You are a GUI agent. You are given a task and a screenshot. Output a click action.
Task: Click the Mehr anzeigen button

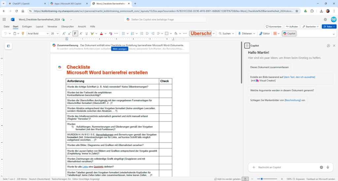coord(119,49)
